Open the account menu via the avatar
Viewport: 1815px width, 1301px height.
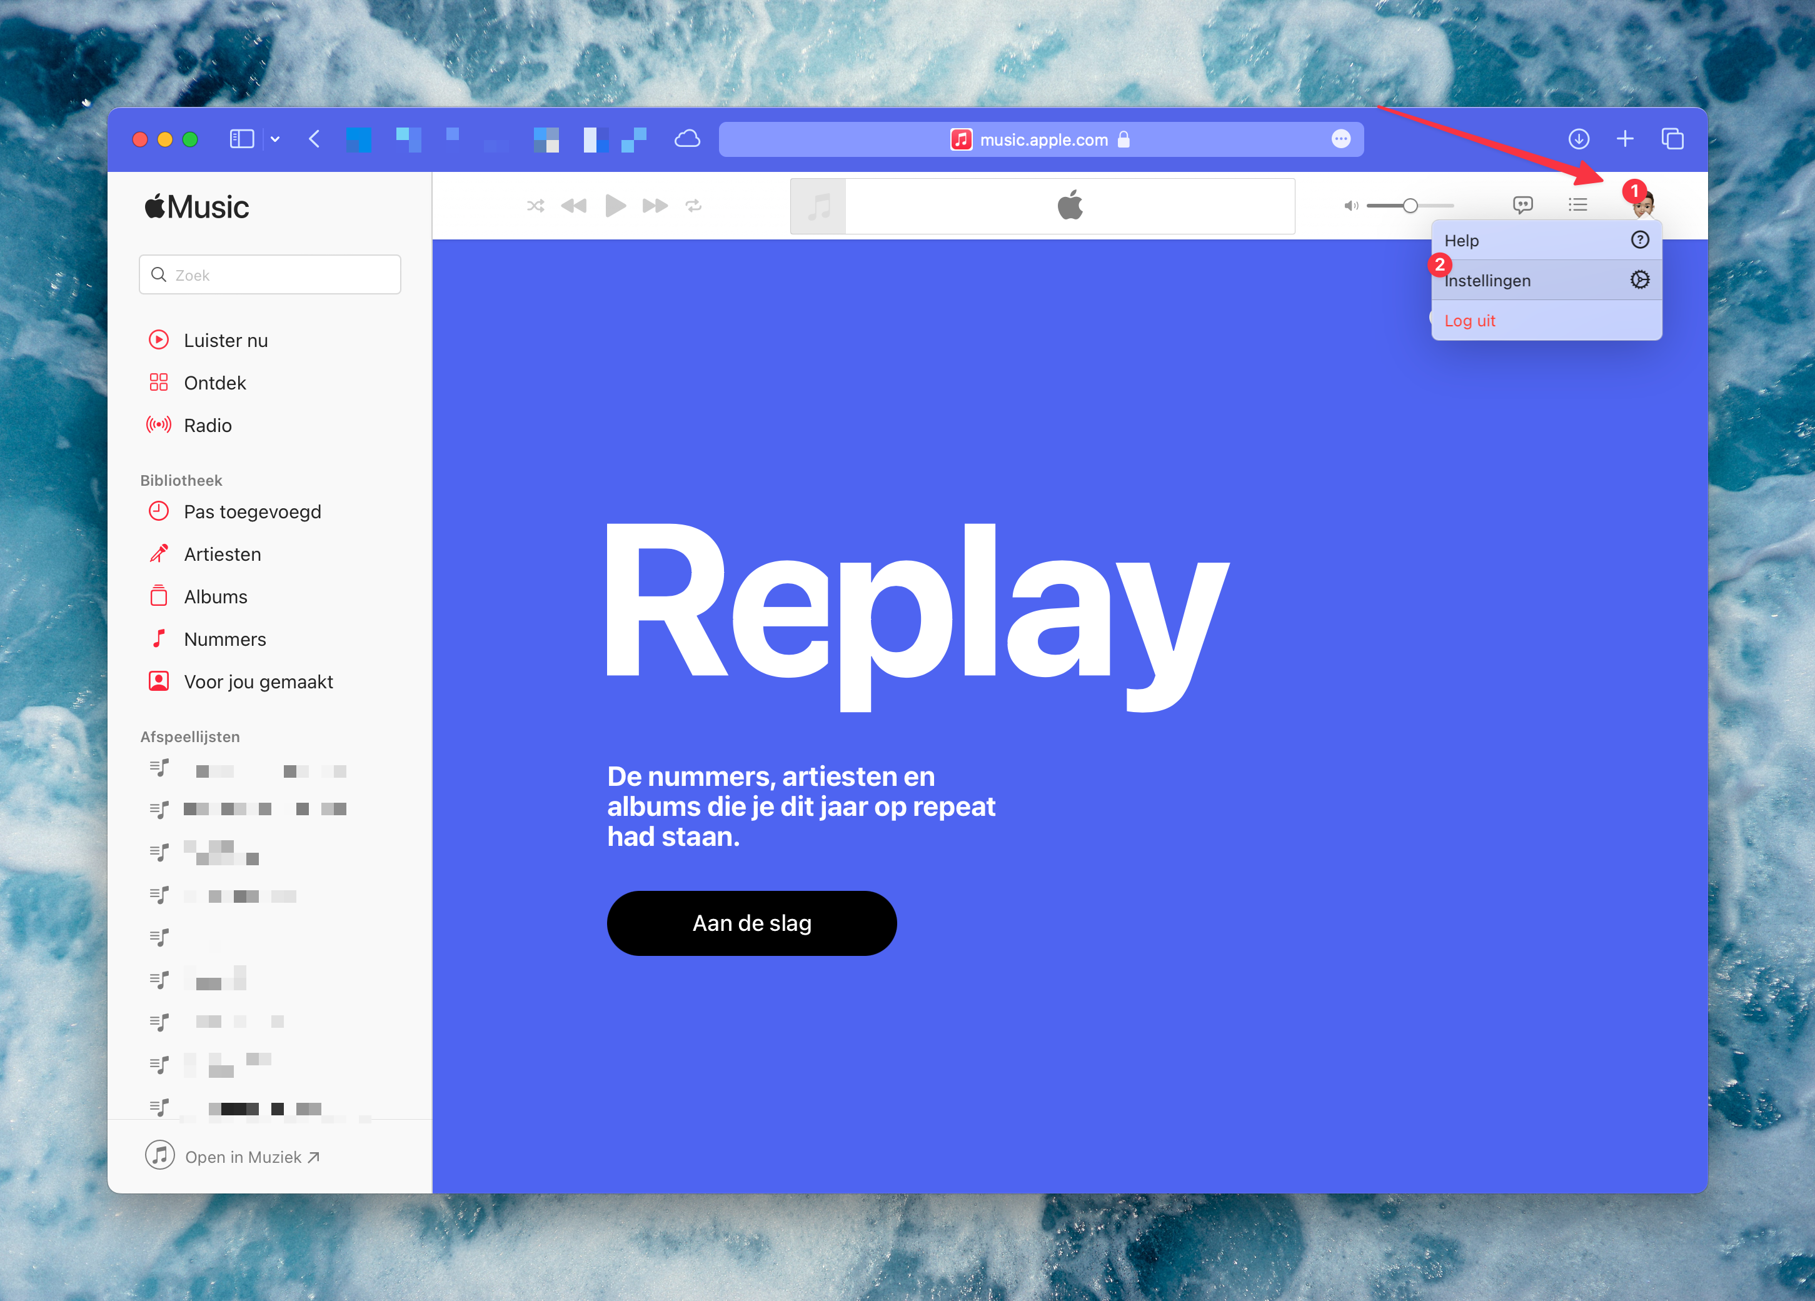coord(1644,209)
